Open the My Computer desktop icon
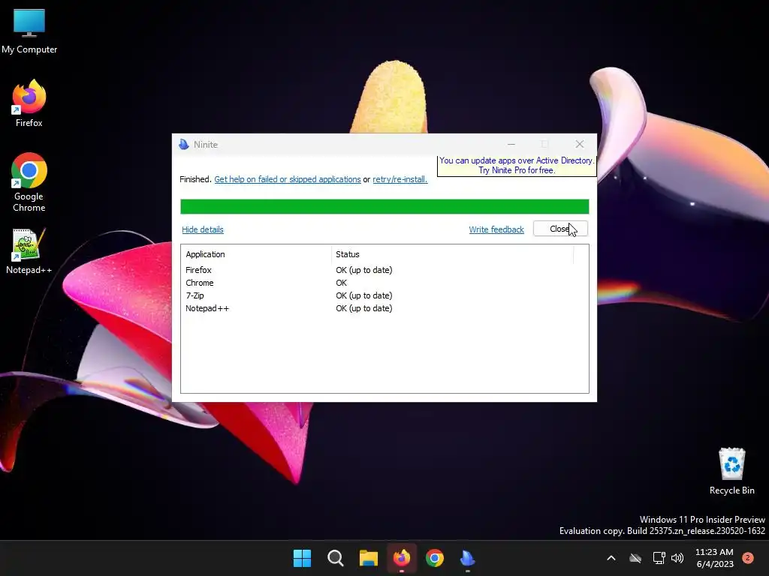This screenshot has width=769, height=576. click(x=29, y=31)
